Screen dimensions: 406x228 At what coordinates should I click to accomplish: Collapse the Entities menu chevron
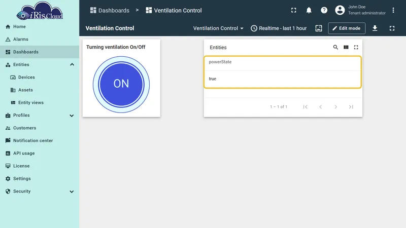(x=72, y=65)
